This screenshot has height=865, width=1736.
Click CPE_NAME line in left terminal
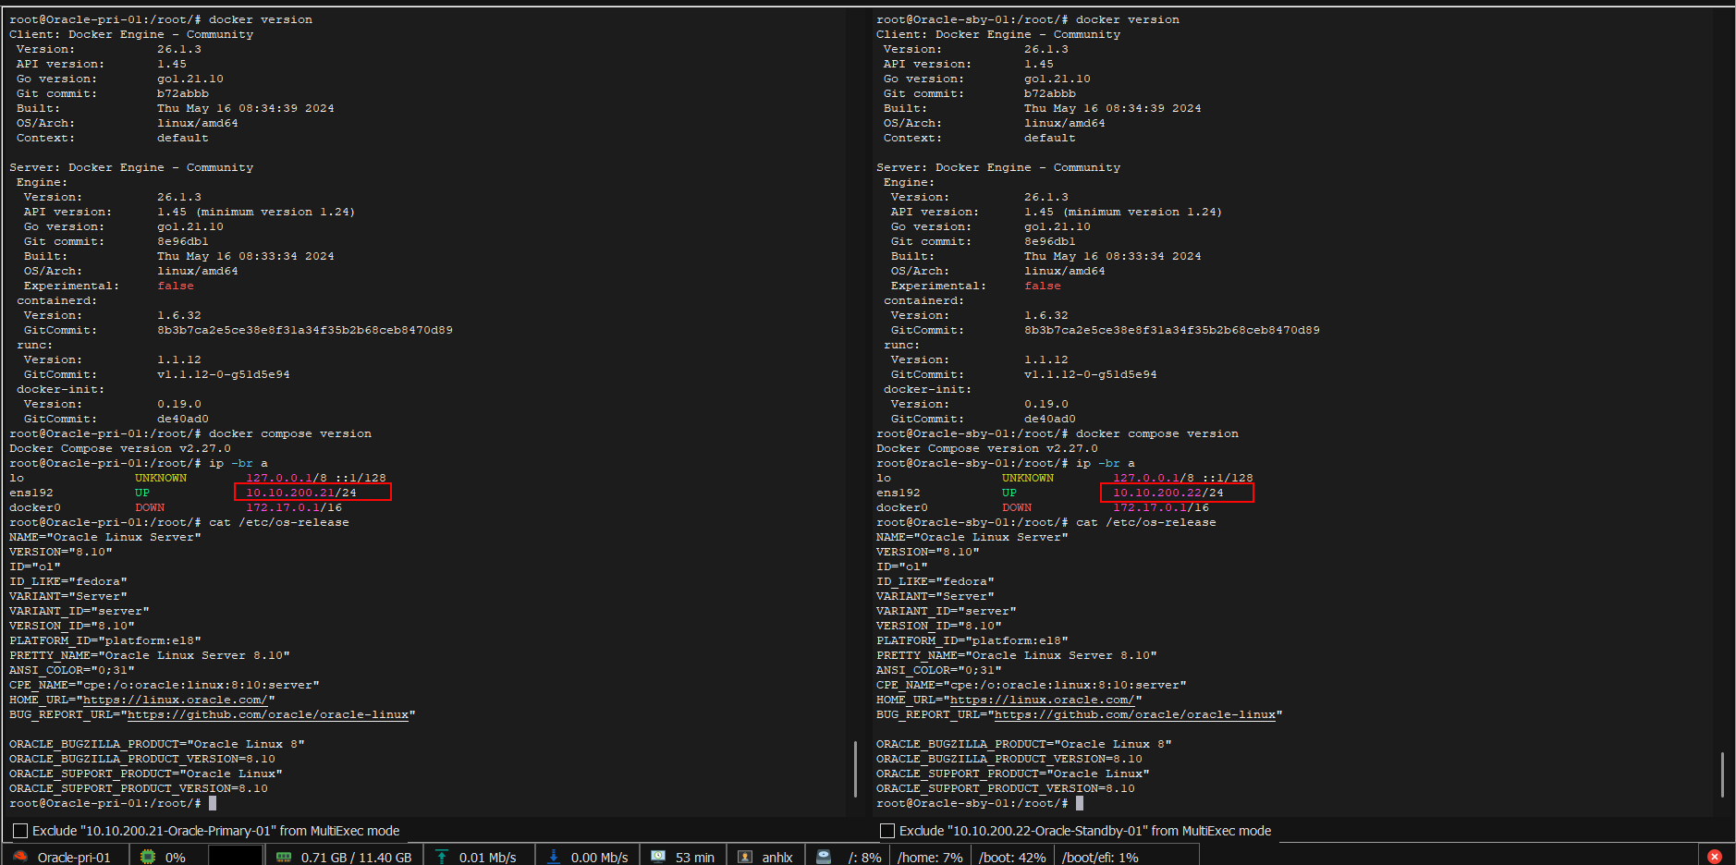tap(165, 685)
